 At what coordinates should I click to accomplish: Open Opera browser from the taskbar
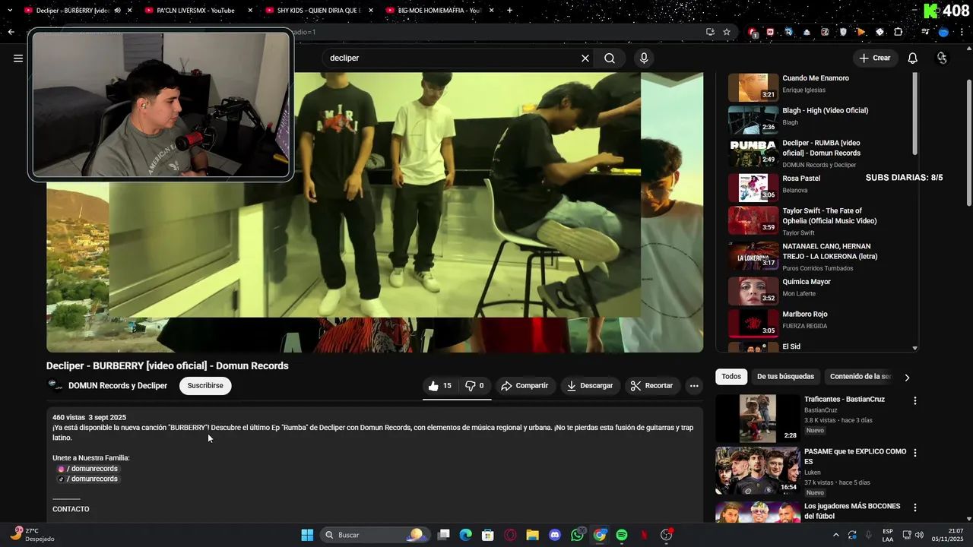coord(510,535)
